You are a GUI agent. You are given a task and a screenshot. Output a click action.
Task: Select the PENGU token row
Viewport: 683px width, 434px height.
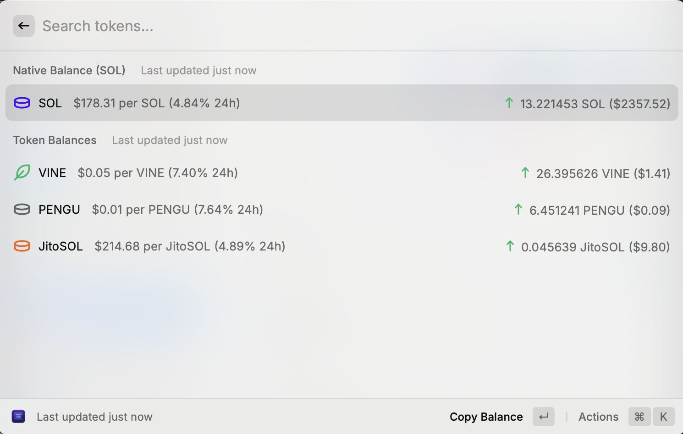point(341,209)
